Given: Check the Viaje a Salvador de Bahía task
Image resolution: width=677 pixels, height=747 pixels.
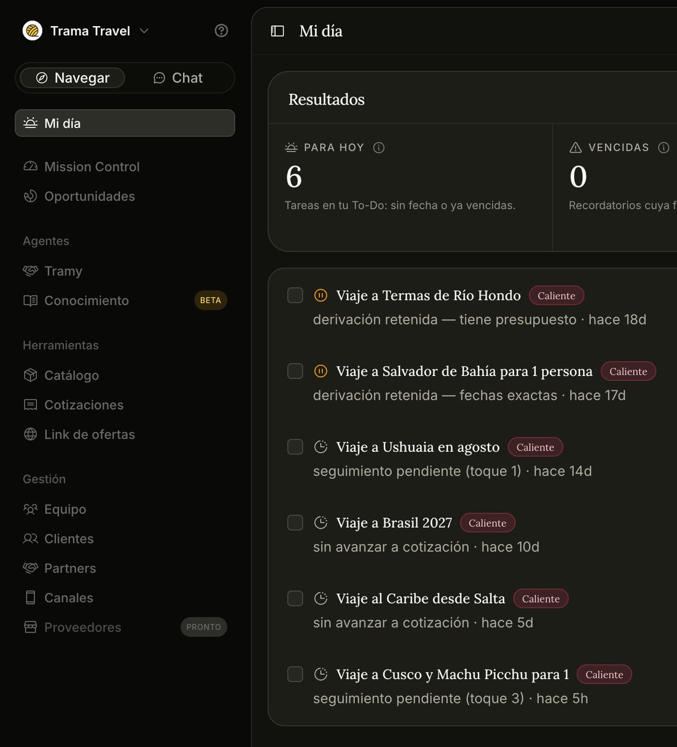Looking at the screenshot, I should tap(295, 371).
